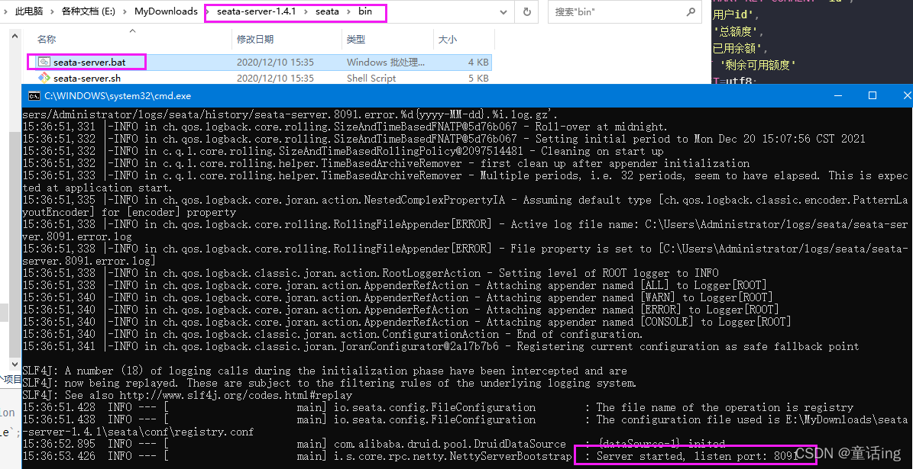Image resolution: width=913 pixels, height=469 pixels.
Task: Open the cmd.exe window system menu icon
Action: click(x=34, y=96)
